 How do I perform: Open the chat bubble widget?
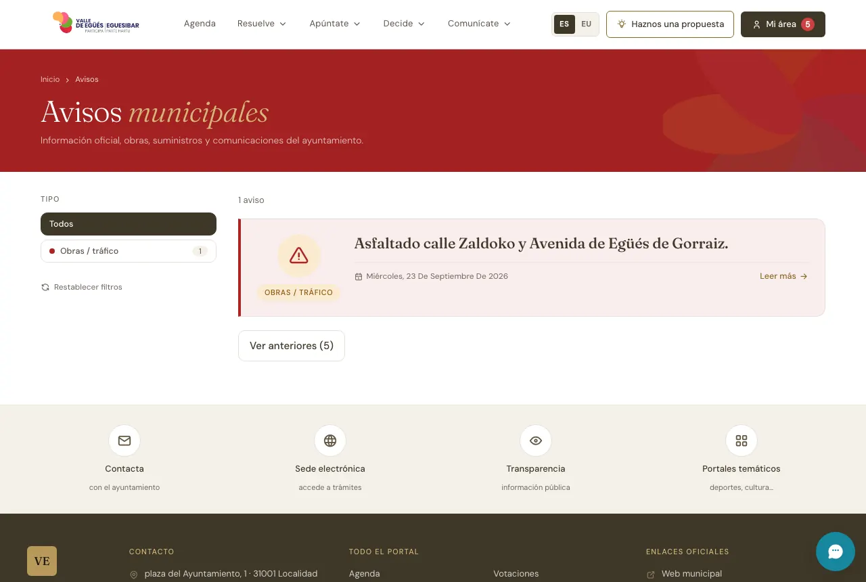(x=836, y=552)
